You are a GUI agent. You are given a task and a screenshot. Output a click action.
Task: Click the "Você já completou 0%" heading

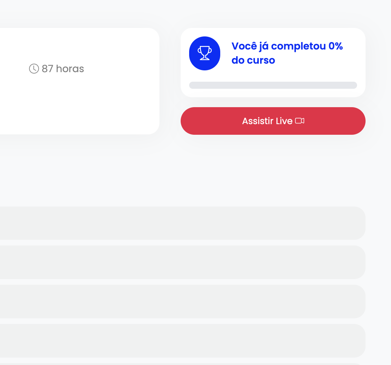point(287,46)
